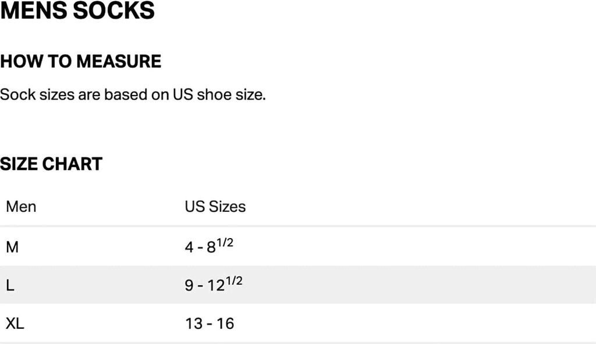Click the sentence about sock sizes
The width and height of the screenshot is (596, 344).
pos(133,94)
